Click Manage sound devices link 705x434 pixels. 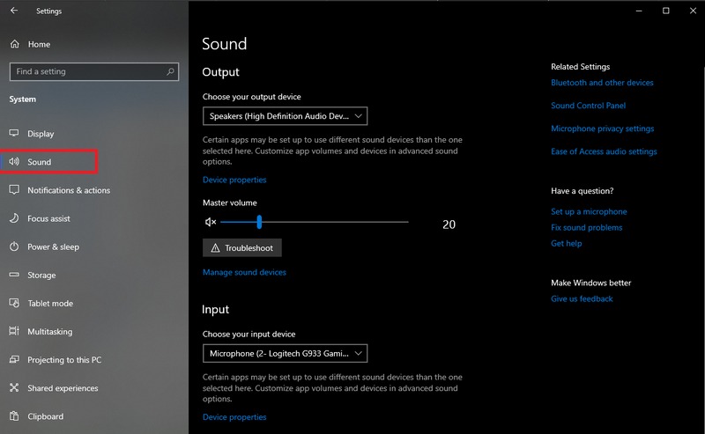point(244,273)
